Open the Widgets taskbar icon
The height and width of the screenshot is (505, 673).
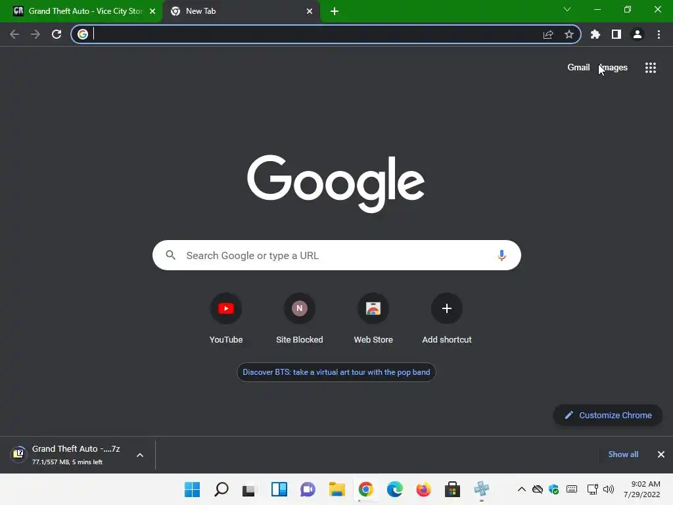279,489
